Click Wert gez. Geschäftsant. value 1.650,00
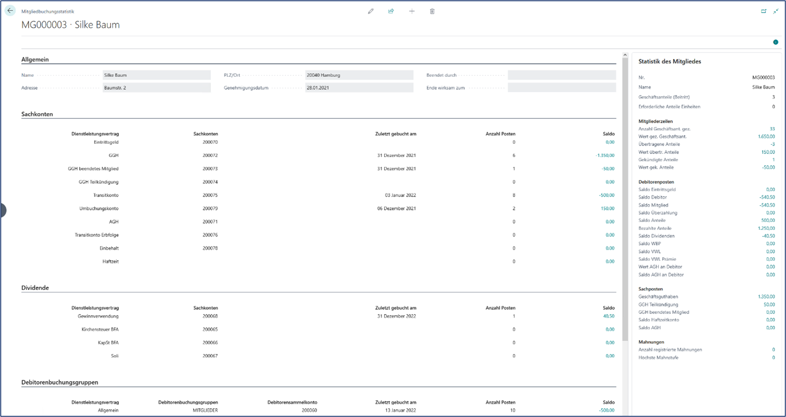786x417 pixels. pos(766,137)
